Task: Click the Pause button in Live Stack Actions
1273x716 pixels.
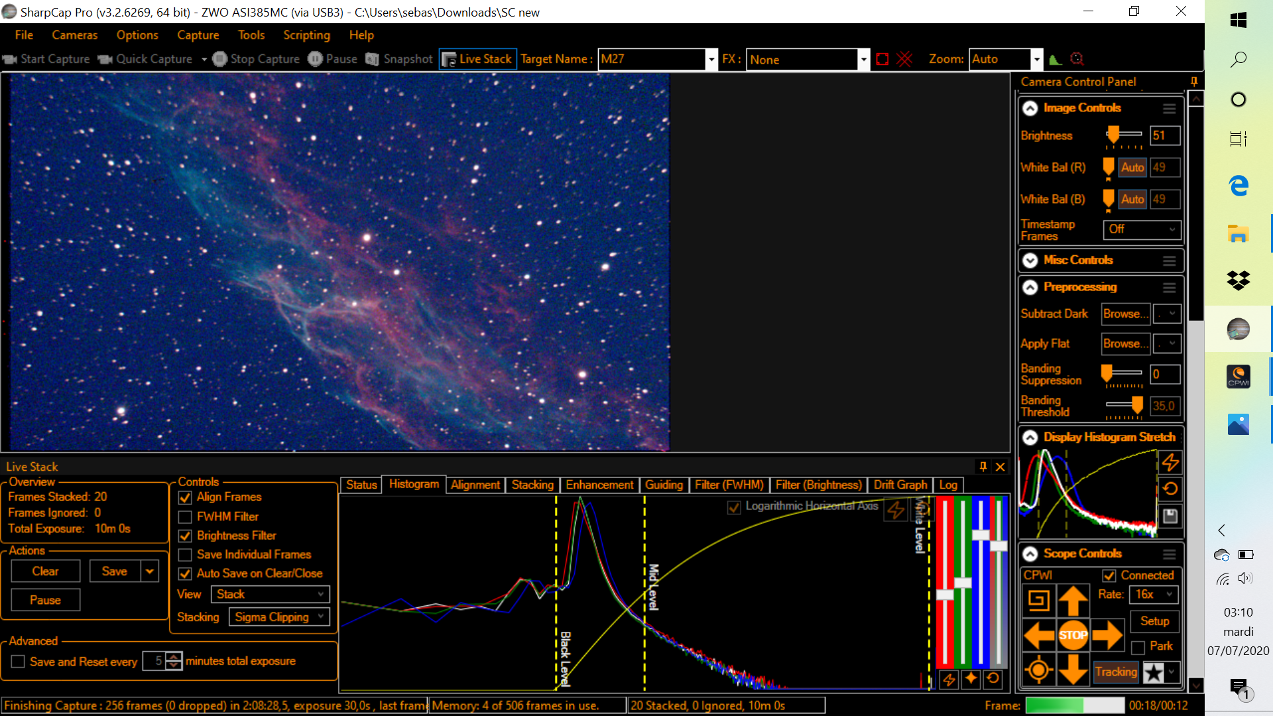Action: [x=45, y=601]
